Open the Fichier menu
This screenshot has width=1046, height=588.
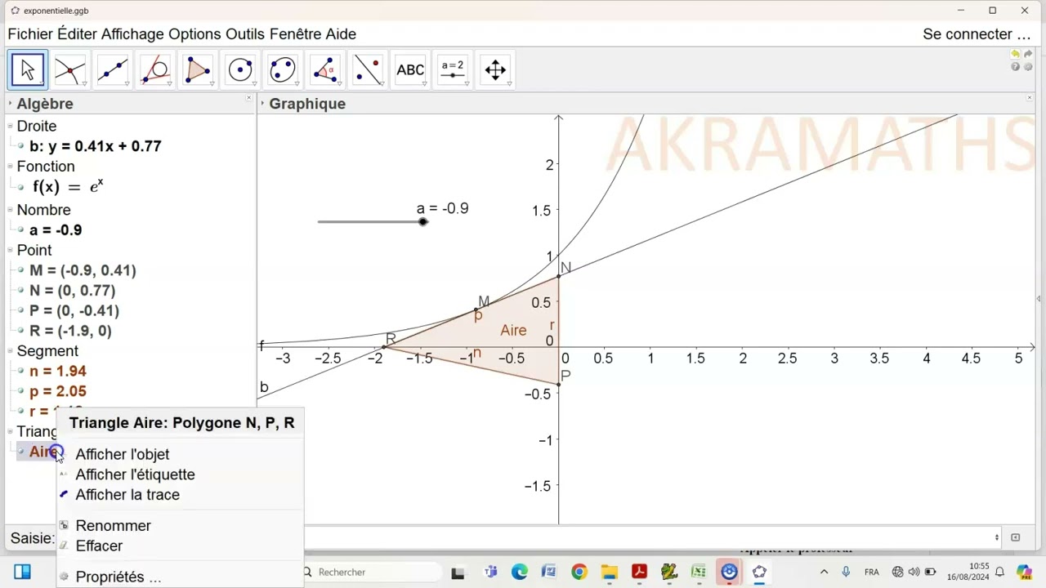pos(30,34)
